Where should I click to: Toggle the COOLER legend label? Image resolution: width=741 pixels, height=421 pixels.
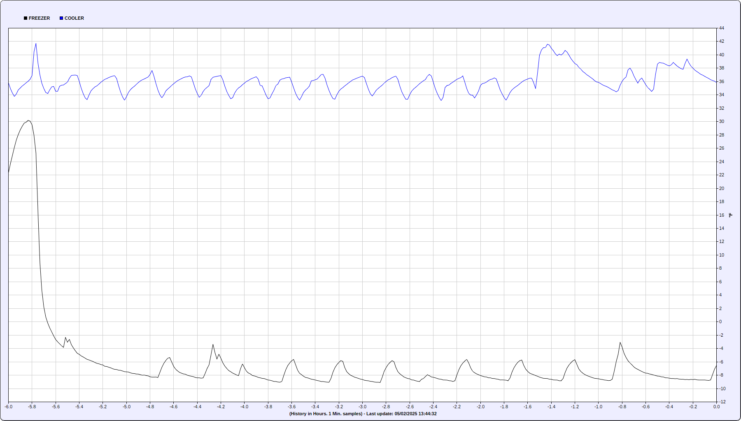(x=74, y=18)
